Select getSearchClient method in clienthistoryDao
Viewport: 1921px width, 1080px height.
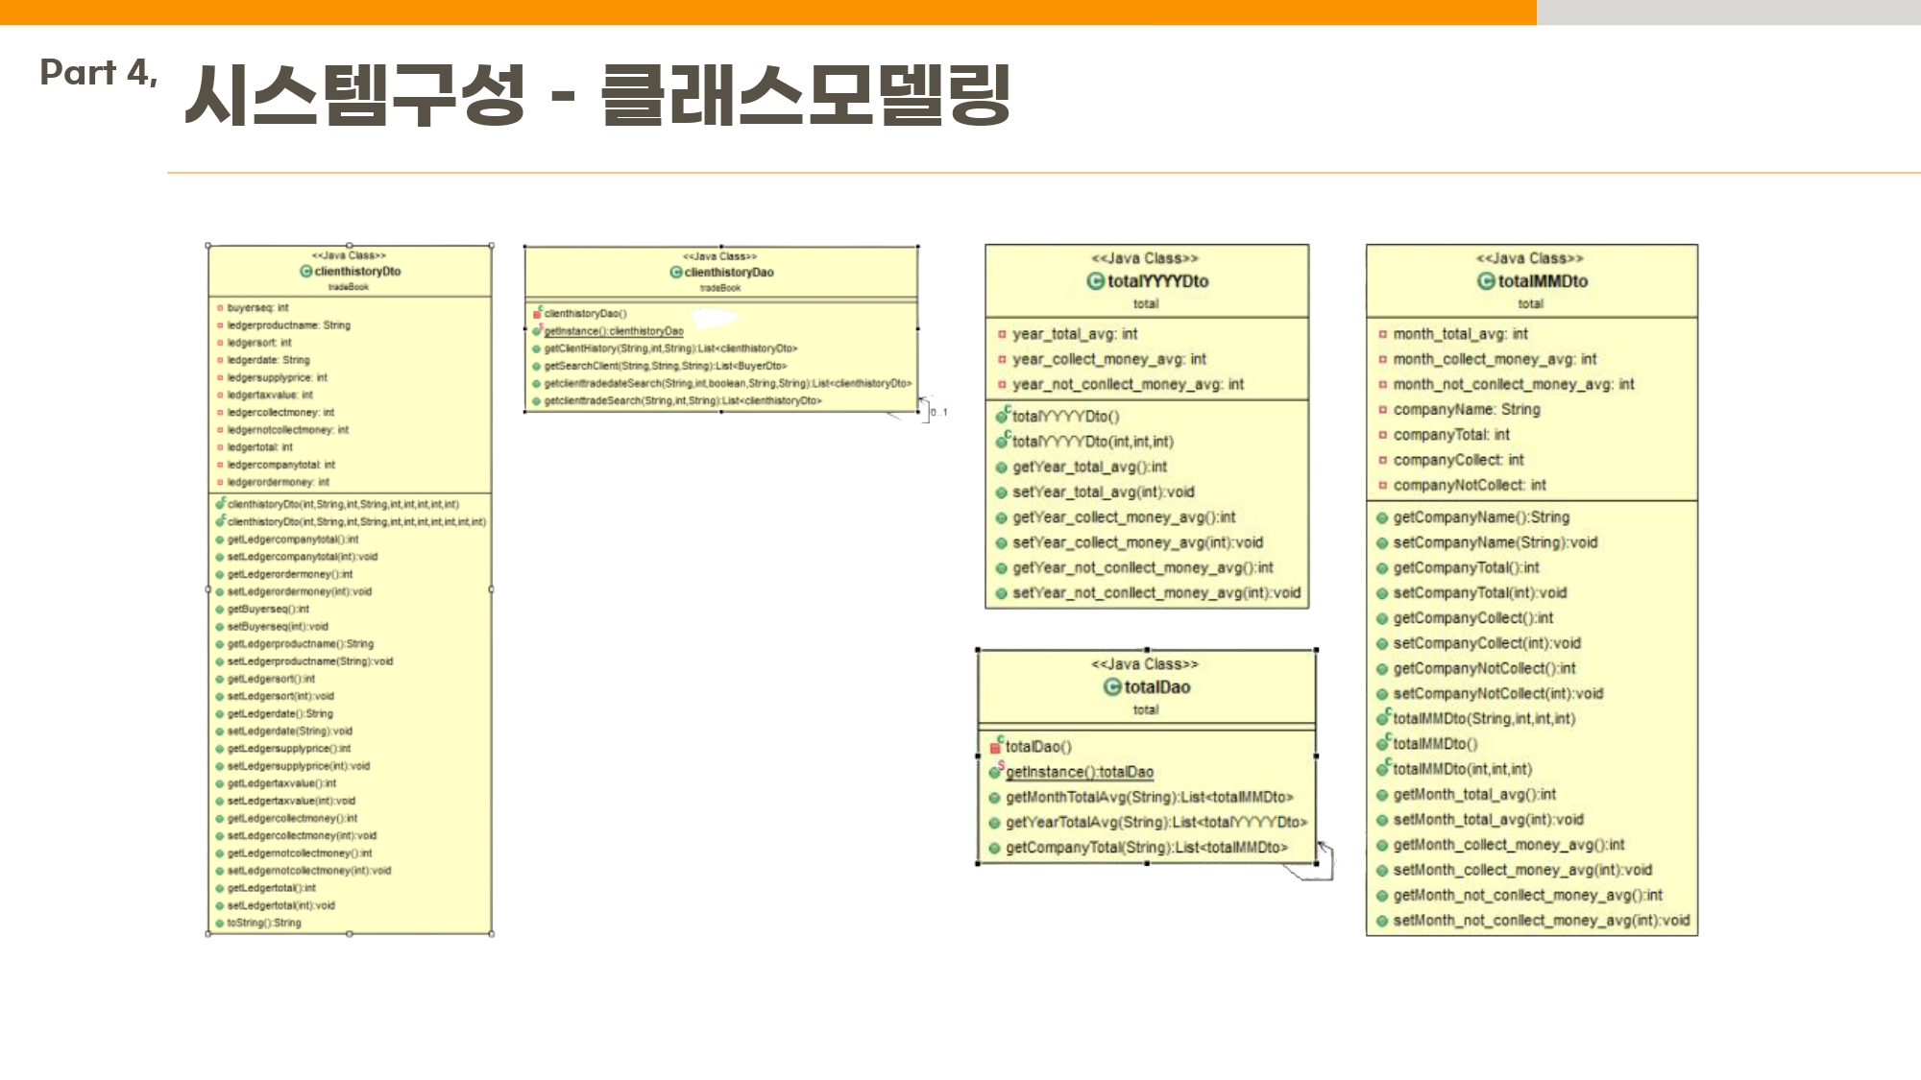click(x=665, y=366)
